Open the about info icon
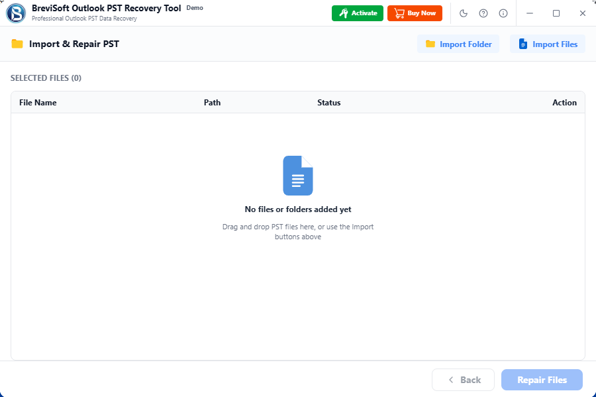 click(503, 13)
